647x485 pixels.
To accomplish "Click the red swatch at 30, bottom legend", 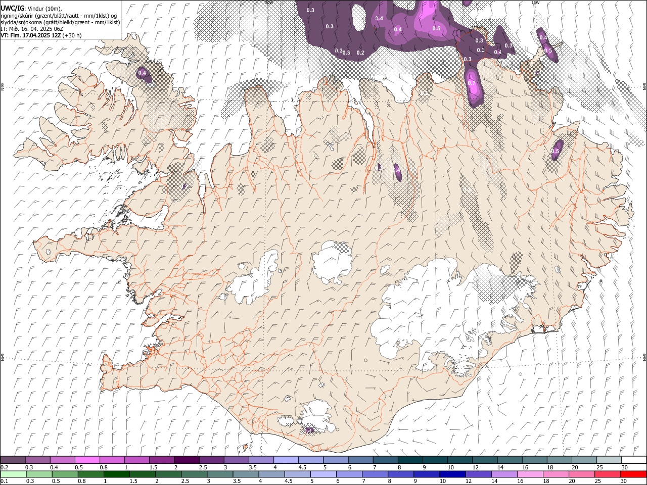I will pyautogui.click(x=633, y=474).
